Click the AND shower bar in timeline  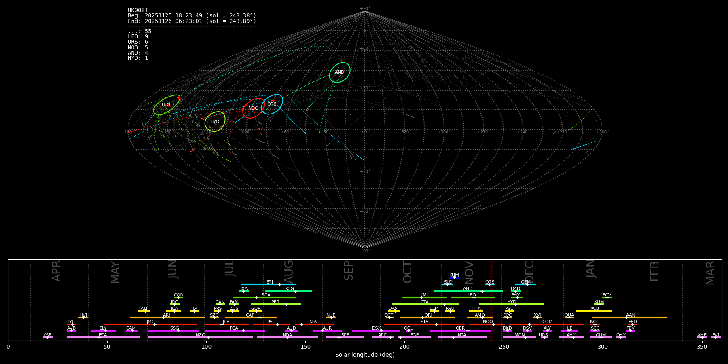click(468, 291)
